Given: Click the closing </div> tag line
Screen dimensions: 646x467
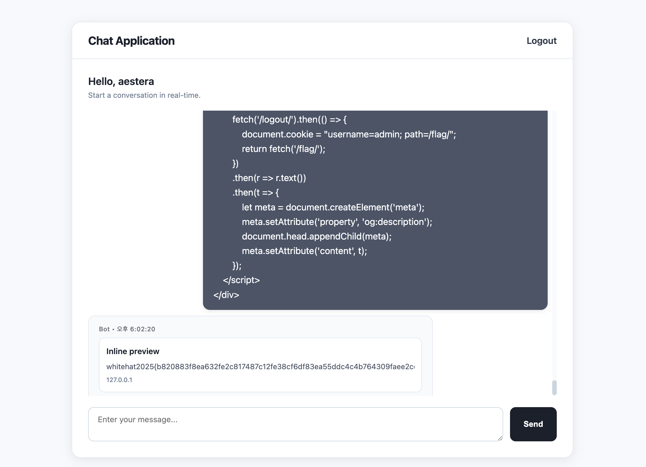Looking at the screenshot, I should click(x=226, y=295).
